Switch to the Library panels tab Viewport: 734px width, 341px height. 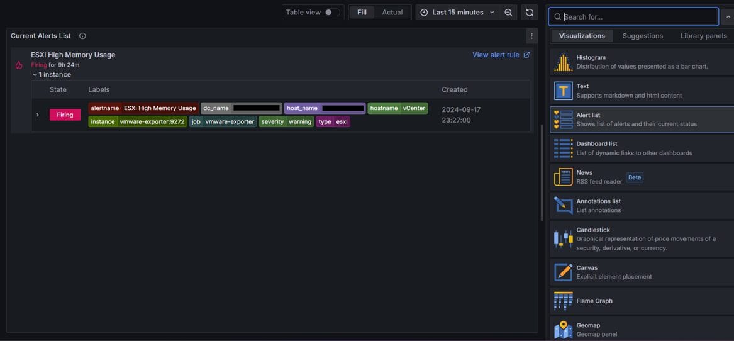click(x=704, y=36)
